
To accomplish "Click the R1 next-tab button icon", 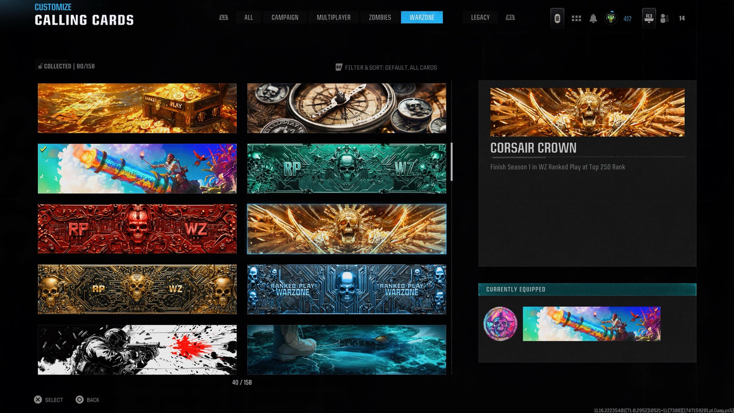I will [x=510, y=17].
